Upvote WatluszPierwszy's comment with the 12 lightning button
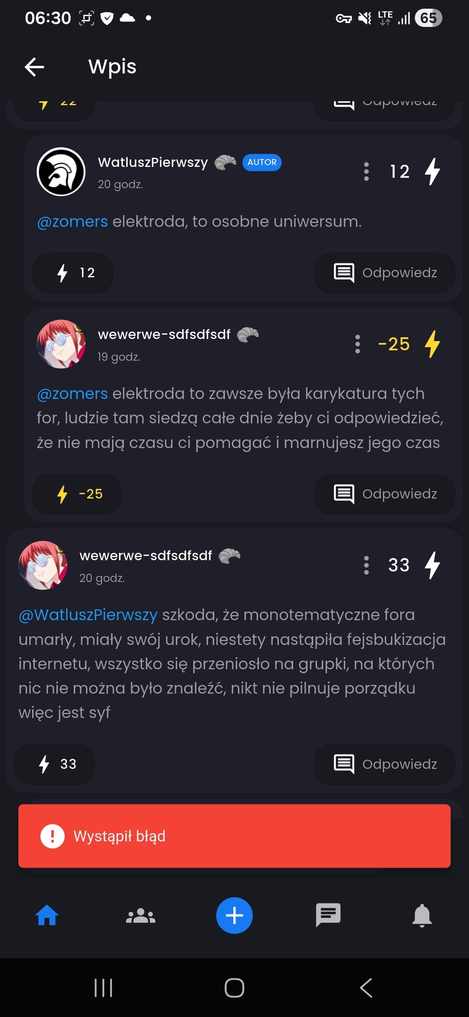Viewport: 469px width, 1017px height. pyautogui.click(x=73, y=273)
